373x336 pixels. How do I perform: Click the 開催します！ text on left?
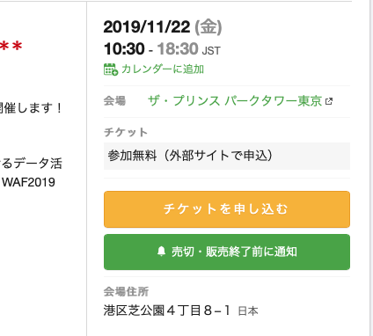pyautogui.click(x=31, y=108)
